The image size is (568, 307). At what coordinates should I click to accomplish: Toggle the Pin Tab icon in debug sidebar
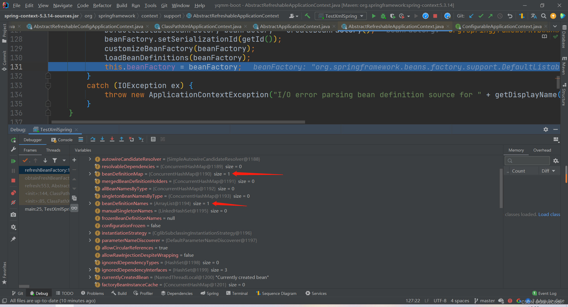(x=13, y=239)
